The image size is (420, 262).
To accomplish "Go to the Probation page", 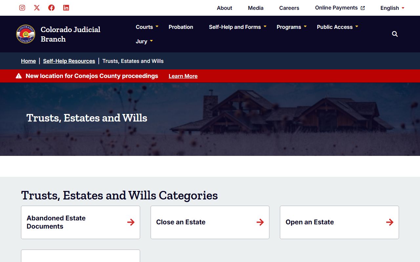I will tap(181, 27).
